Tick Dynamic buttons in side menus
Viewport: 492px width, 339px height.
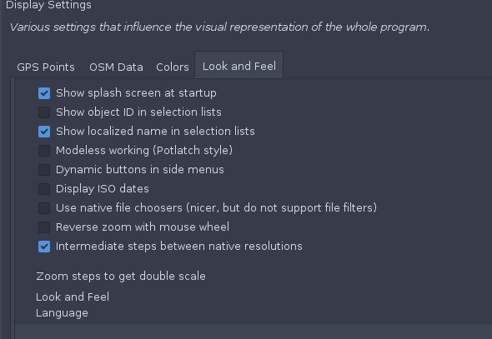pyautogui.click(x=44, y=170)
